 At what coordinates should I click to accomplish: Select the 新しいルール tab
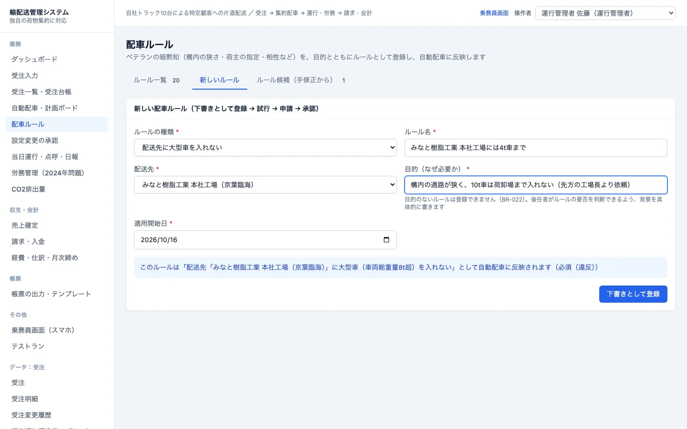click(219, 80)
